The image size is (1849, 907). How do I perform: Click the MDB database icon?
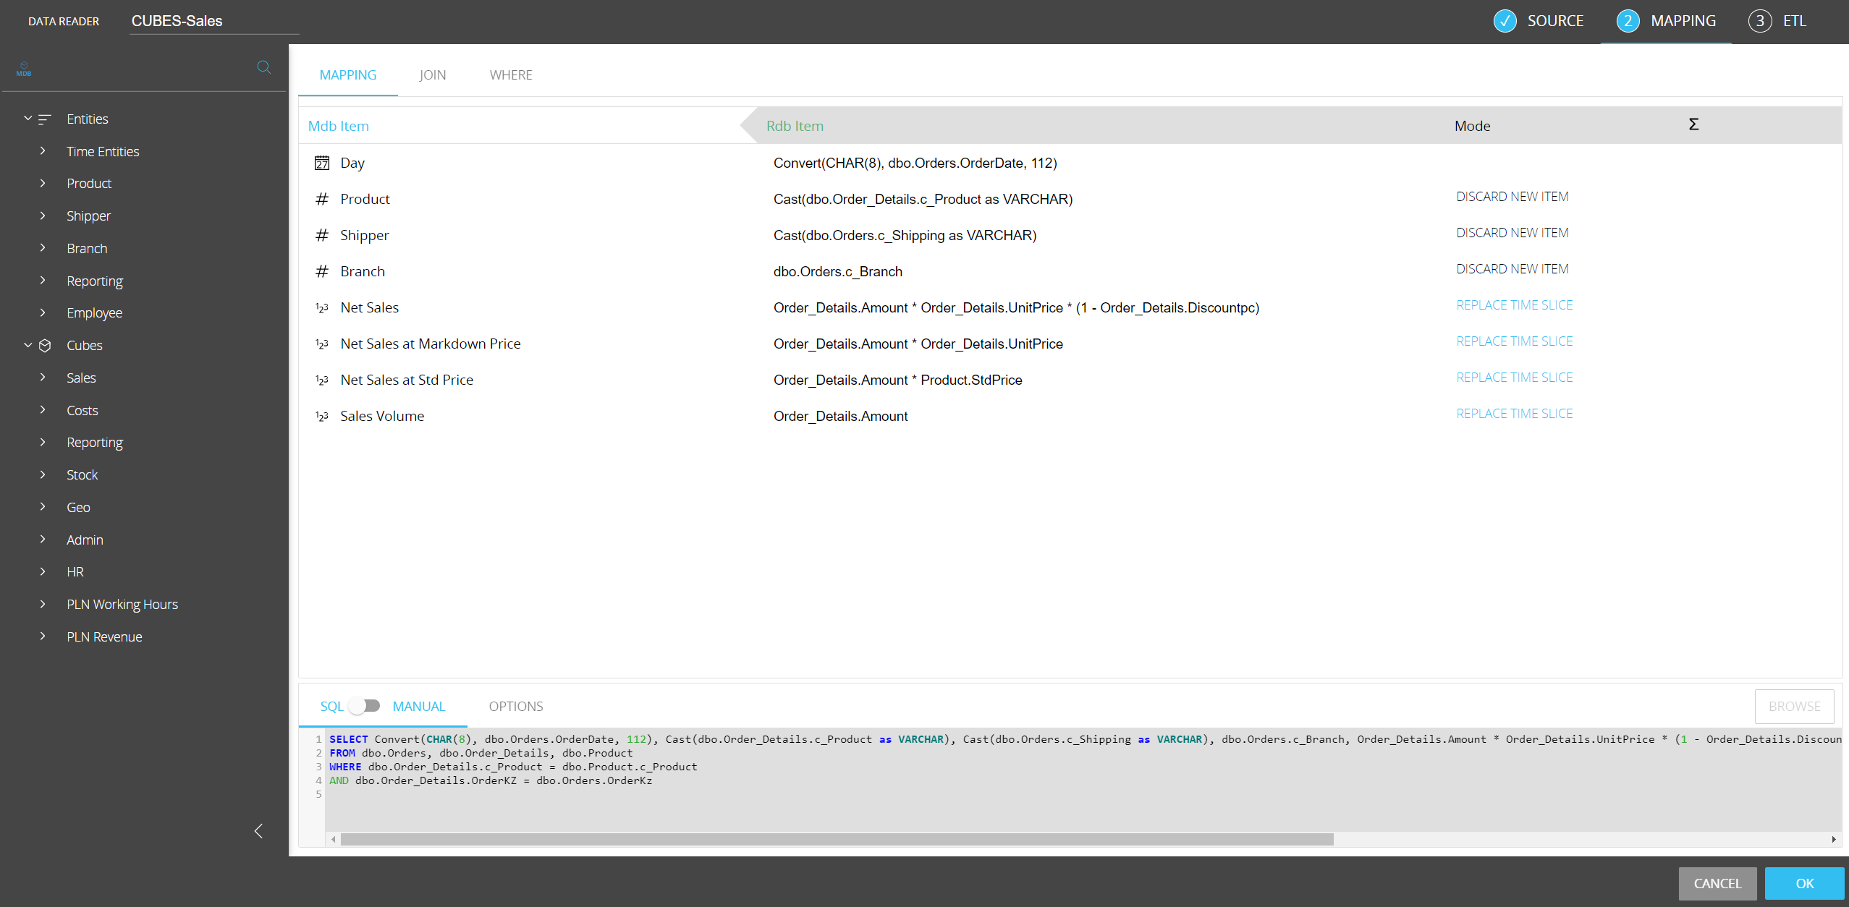24,69
